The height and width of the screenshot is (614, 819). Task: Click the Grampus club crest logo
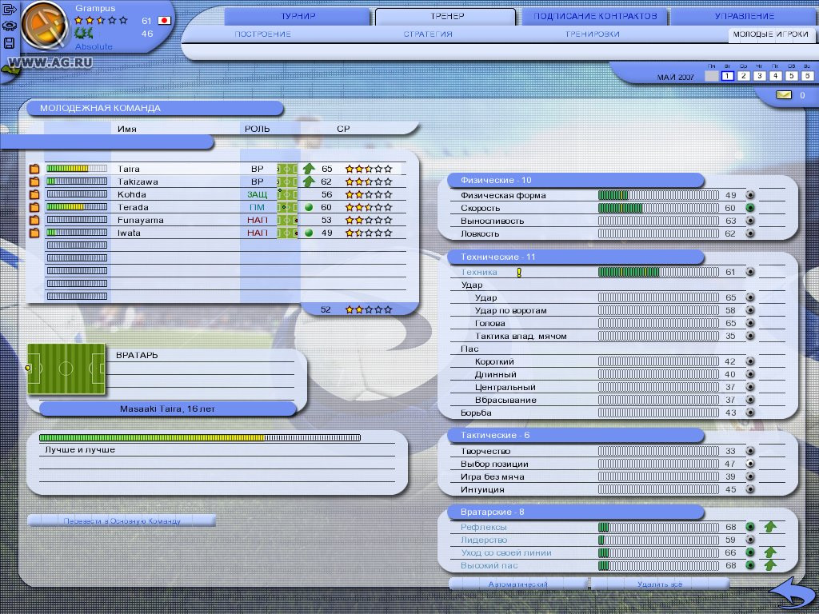[45, 26]
